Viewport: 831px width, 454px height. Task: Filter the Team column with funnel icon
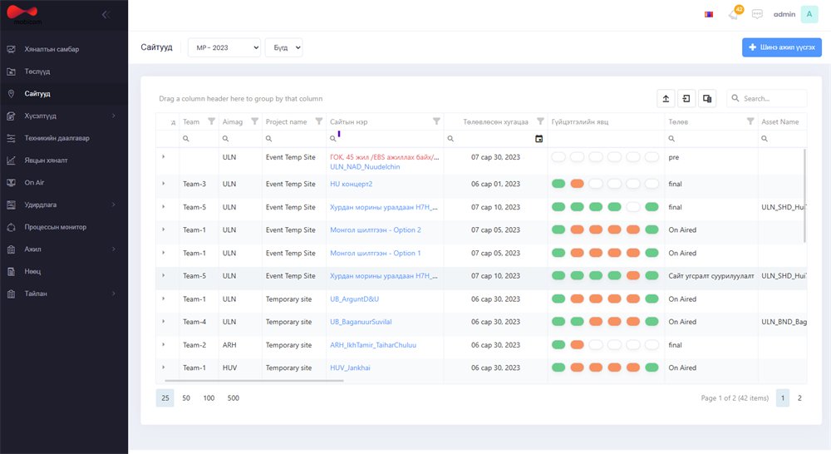click(211, 121)
